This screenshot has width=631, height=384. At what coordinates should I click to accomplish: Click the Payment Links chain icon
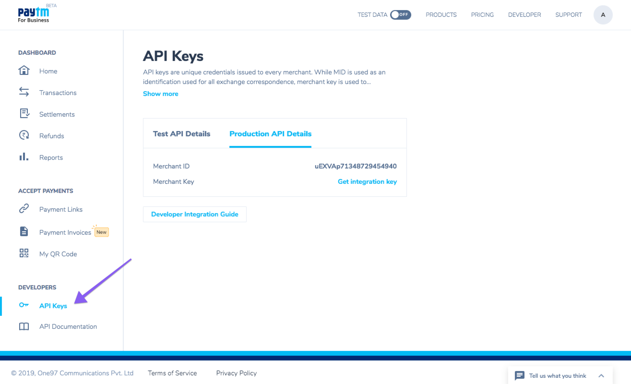pos(24,209)
